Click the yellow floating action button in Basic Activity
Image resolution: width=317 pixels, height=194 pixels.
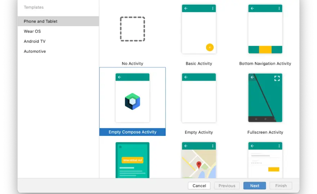(x=210, y=47)
